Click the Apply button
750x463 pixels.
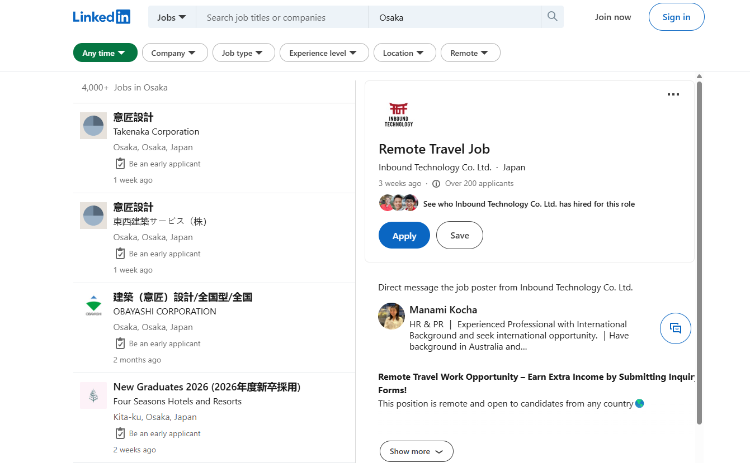coord(404,235)
